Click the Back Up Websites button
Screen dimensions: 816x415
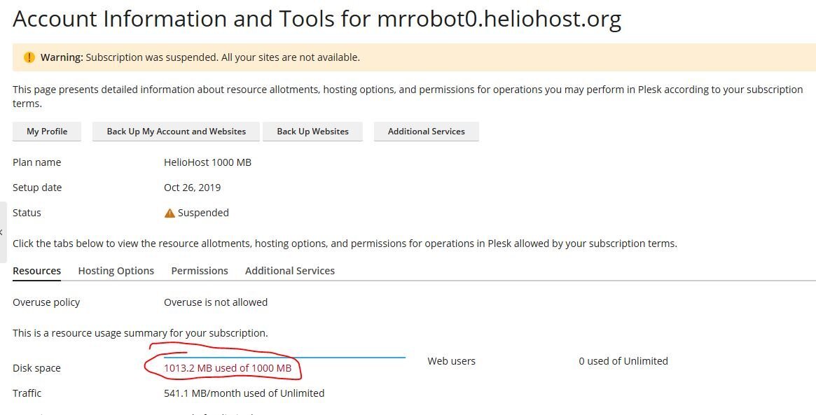(x=312, y=132)
